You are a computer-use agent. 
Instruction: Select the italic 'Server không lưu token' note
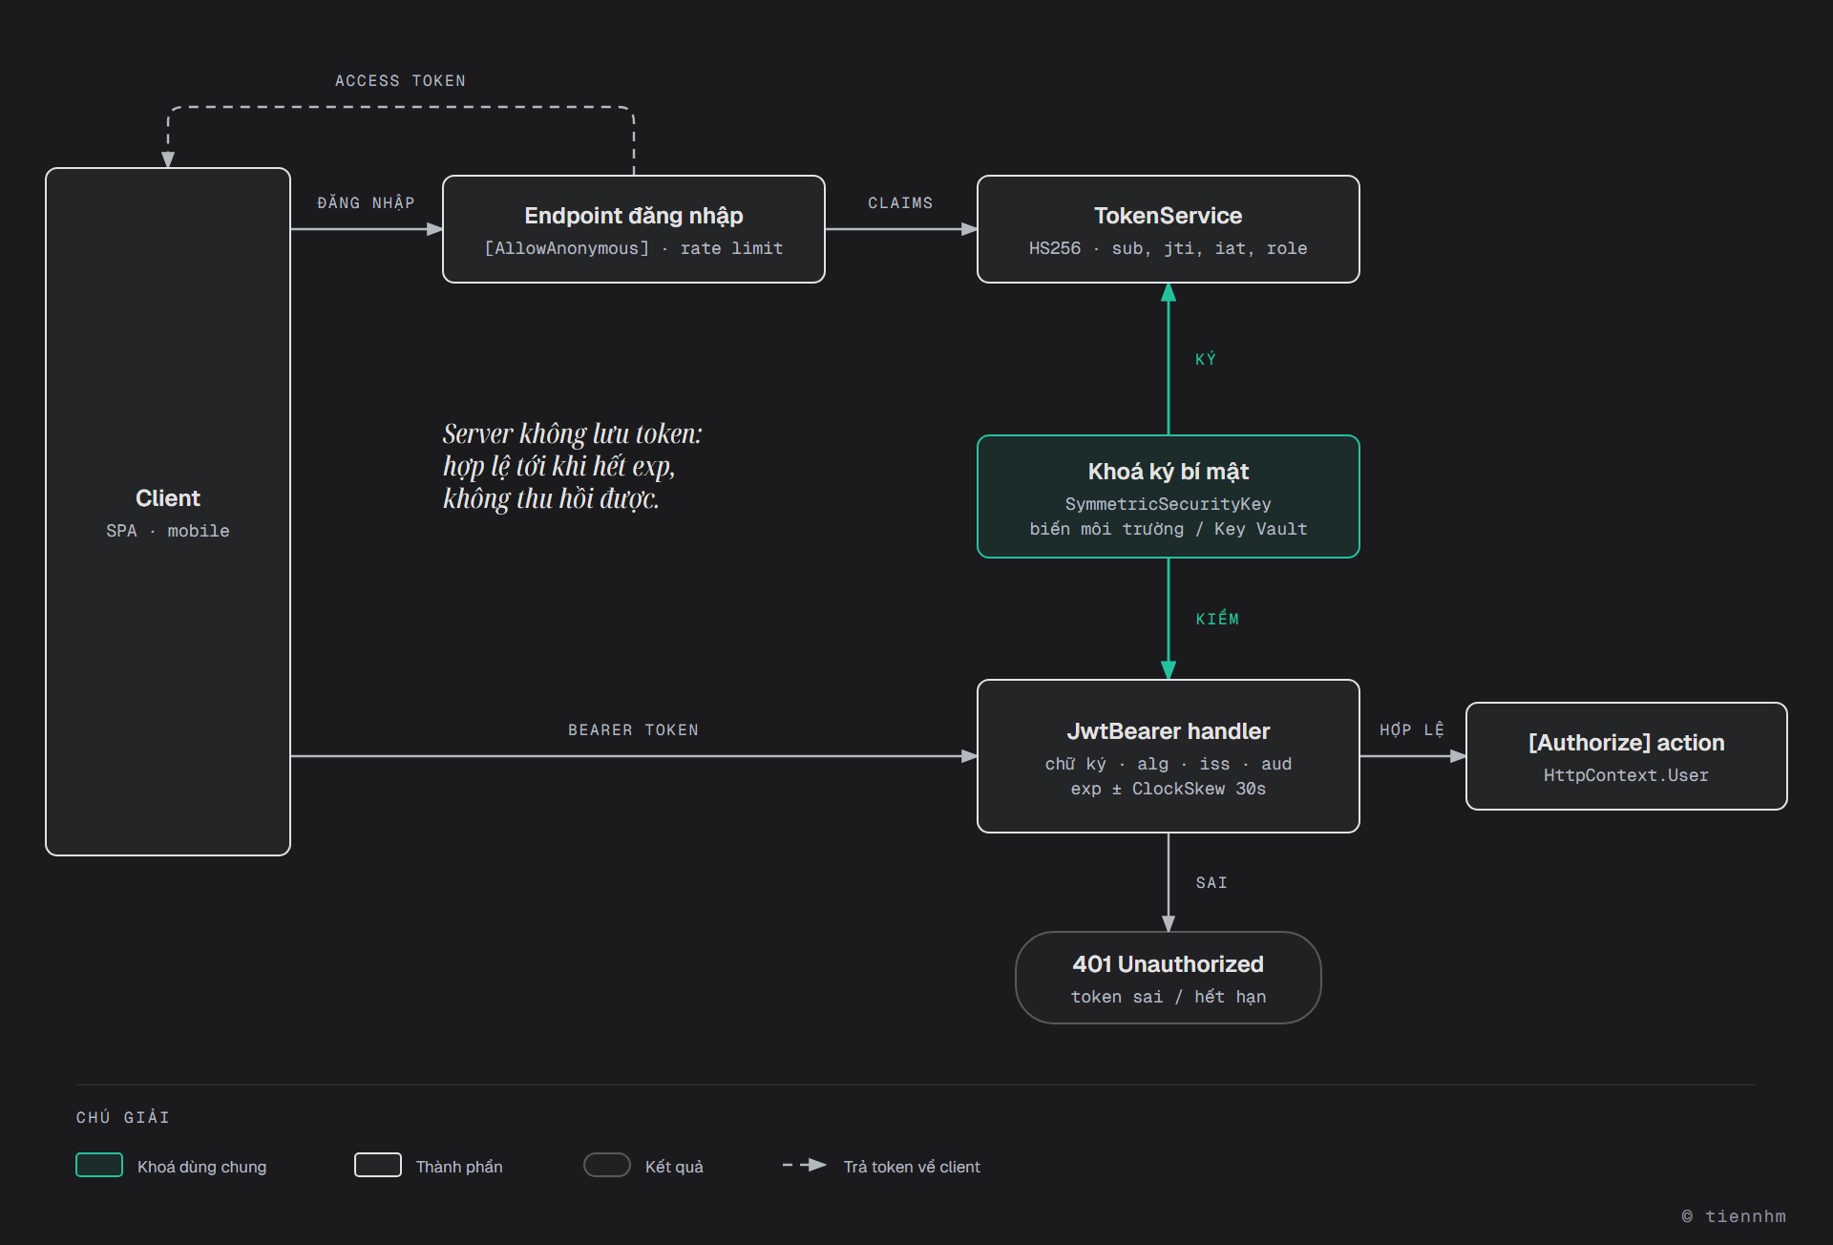(573, 466)
